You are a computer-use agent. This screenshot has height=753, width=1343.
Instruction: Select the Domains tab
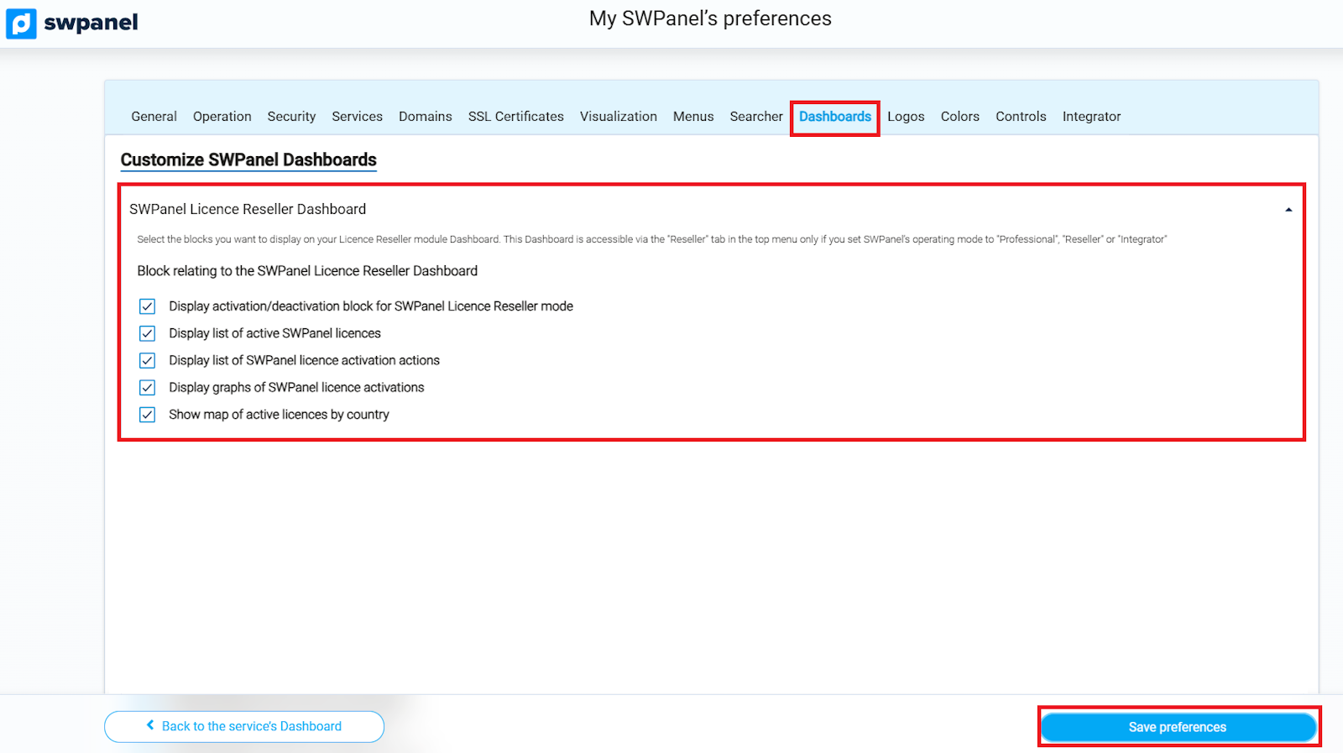[x=425, y=117]
